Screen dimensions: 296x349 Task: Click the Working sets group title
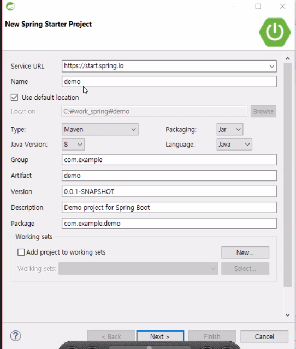point(34,237)
